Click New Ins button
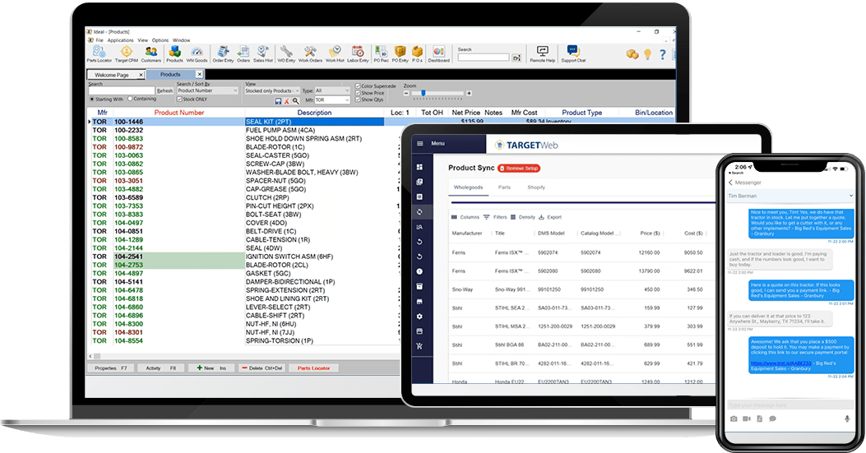 coord(211,368)
